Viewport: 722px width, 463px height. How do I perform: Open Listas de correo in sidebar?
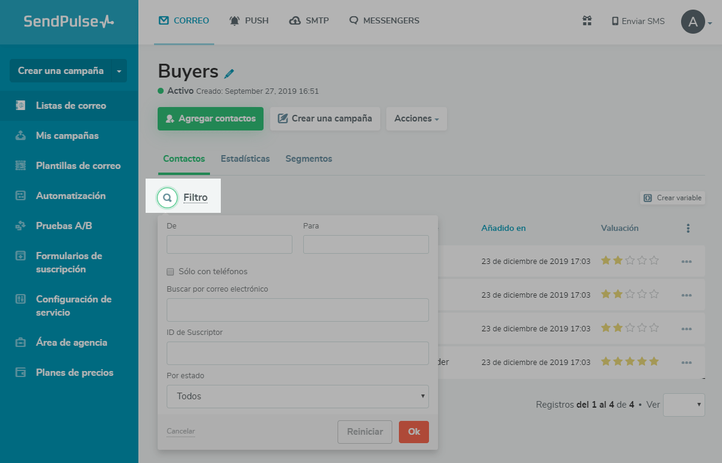[69, 105]
